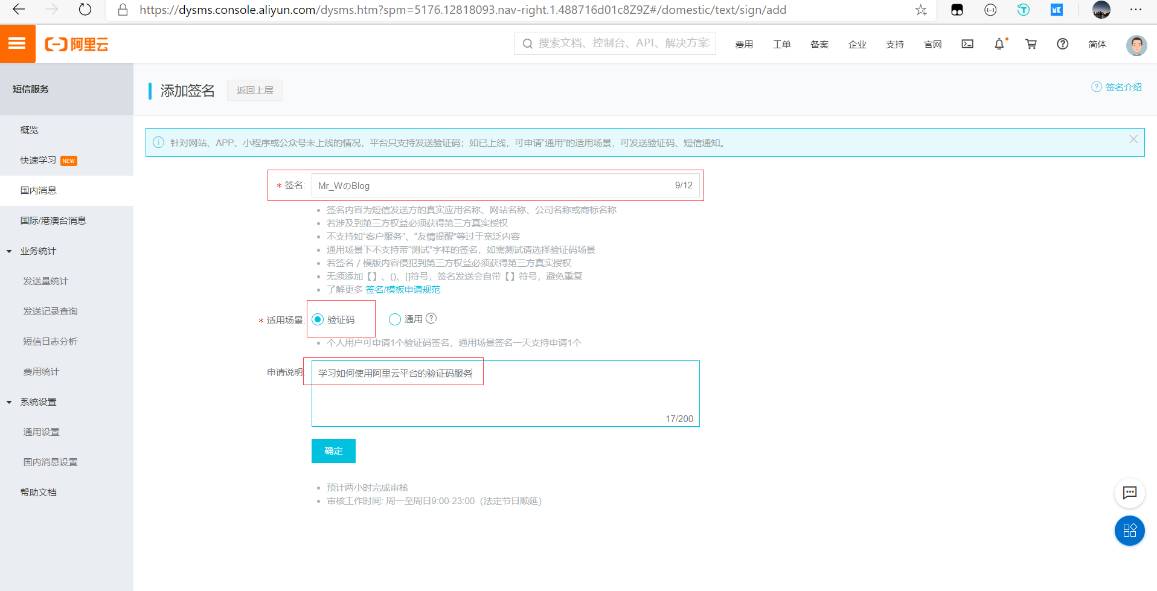The height and width of the screenshot is (591, 1157).
Task: Open the Cloud Shell terminal icon
Action: [967, 43]
